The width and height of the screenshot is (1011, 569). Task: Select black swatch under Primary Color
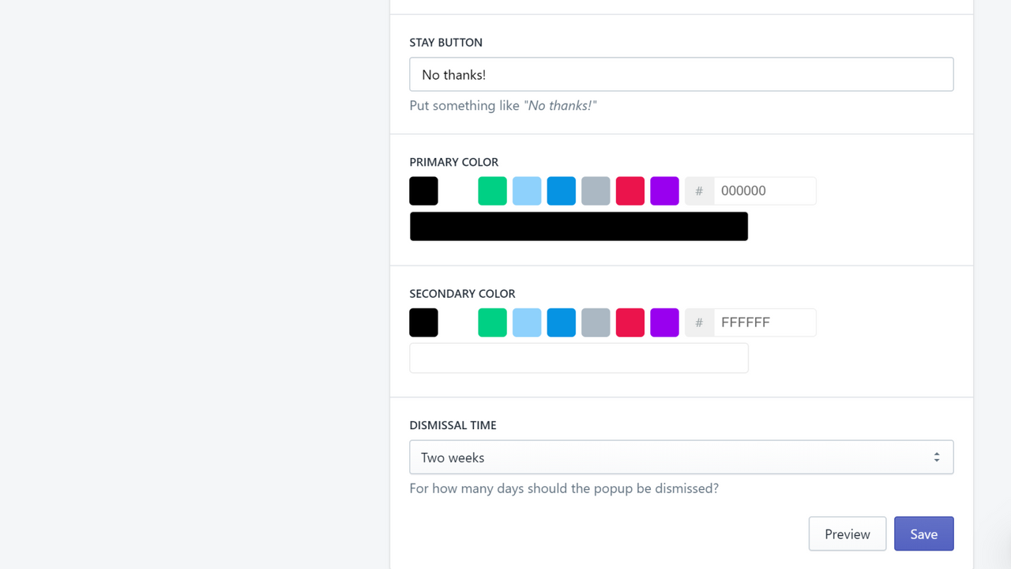[423, 190]
